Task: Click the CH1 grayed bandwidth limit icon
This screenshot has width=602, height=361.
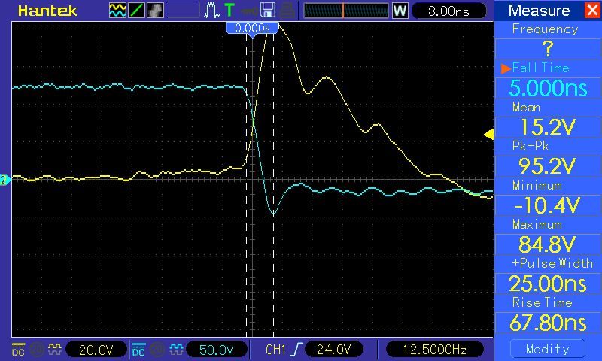Action: (36, 350)
